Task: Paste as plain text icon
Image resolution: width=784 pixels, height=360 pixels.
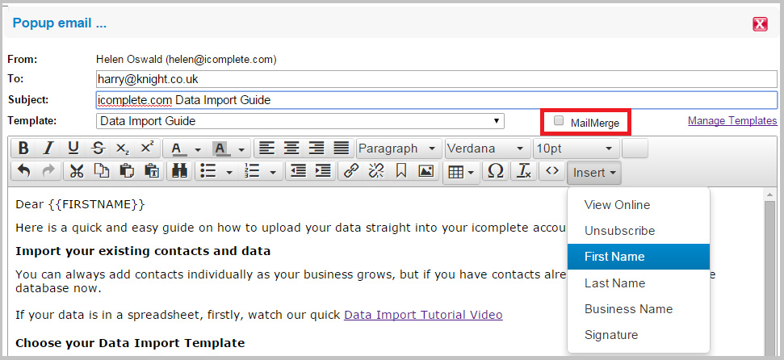Action: pyautogui.click(x=152, y=171)
